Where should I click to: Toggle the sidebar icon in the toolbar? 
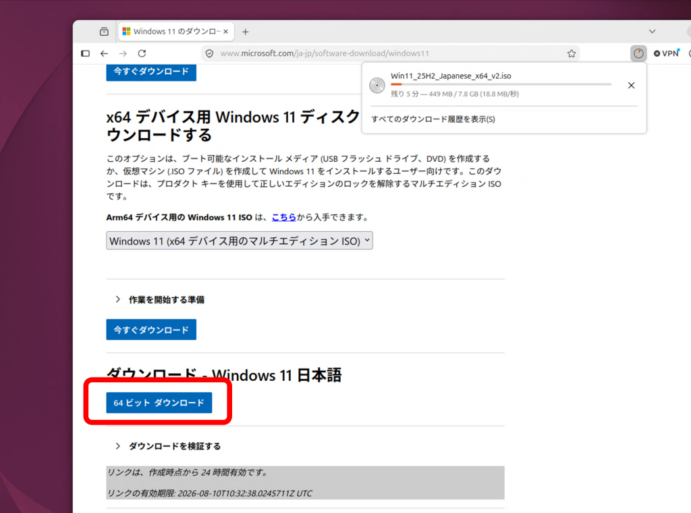pyautogui.click(x=86, y=53)
